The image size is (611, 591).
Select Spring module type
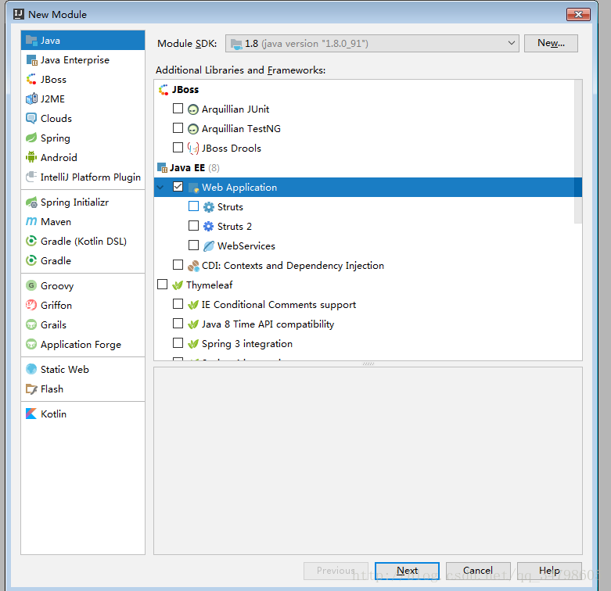[83, 138]
